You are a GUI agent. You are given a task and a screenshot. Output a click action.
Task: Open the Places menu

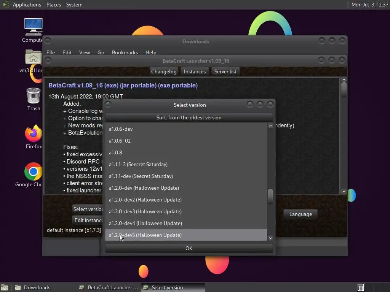pos(54,5)
